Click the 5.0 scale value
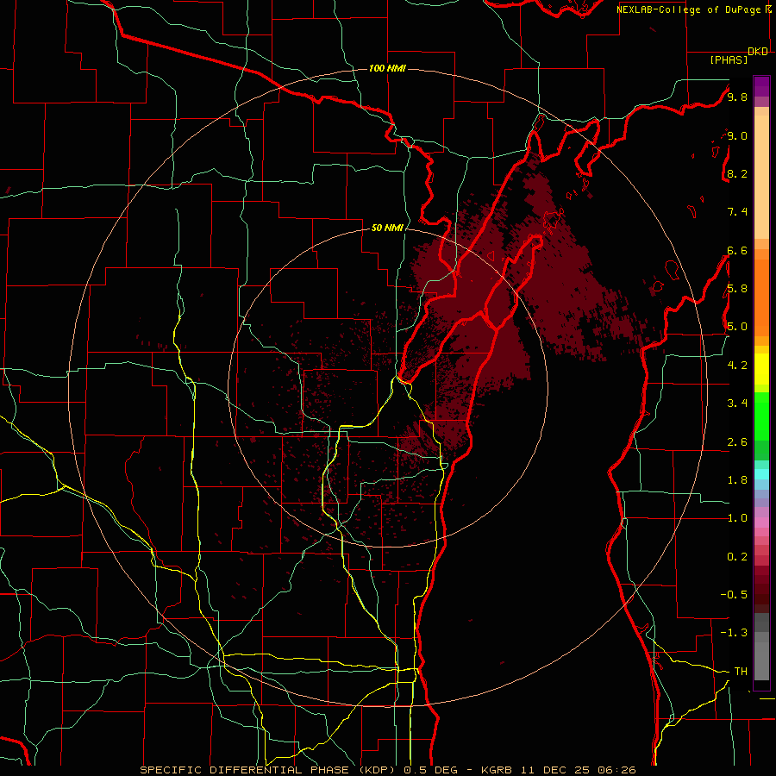Image resolution: width=776 pixels, height=776 pixels. [x=737, y=327]
